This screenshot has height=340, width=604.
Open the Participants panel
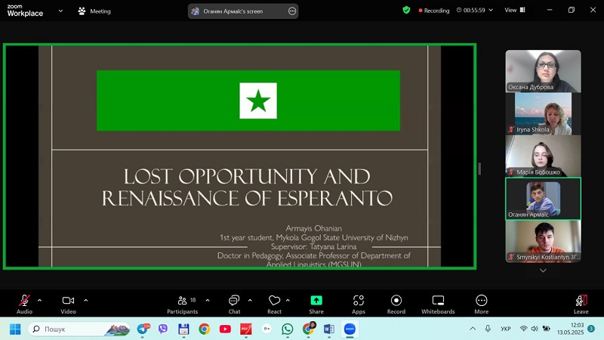[x=183, y=304]
